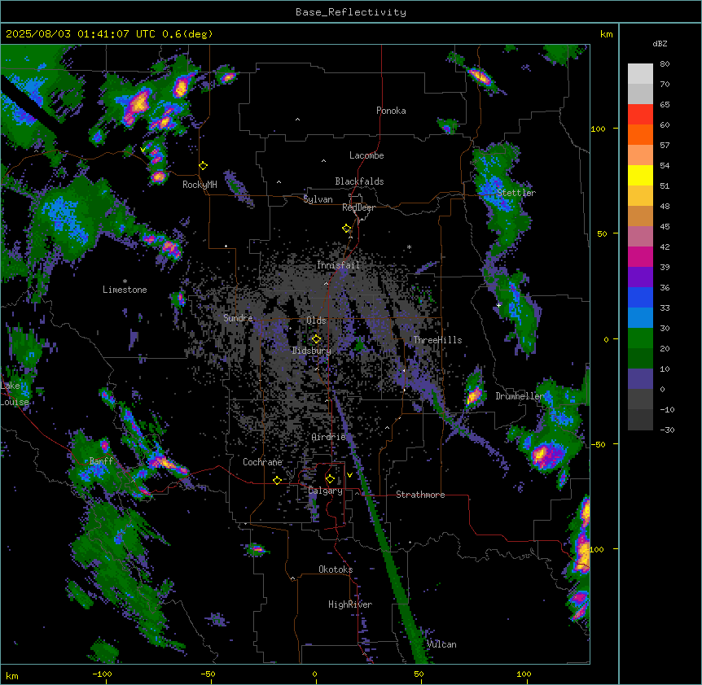Click the yellow V marker northwest of RockyMH
Image resolution: width=702 pixels, height=685 pixels.
tap(143, 150)
